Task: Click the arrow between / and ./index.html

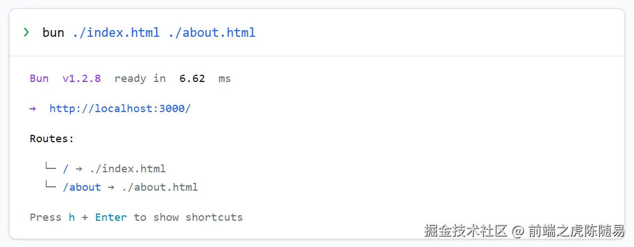Action: (x=79, y=168)
